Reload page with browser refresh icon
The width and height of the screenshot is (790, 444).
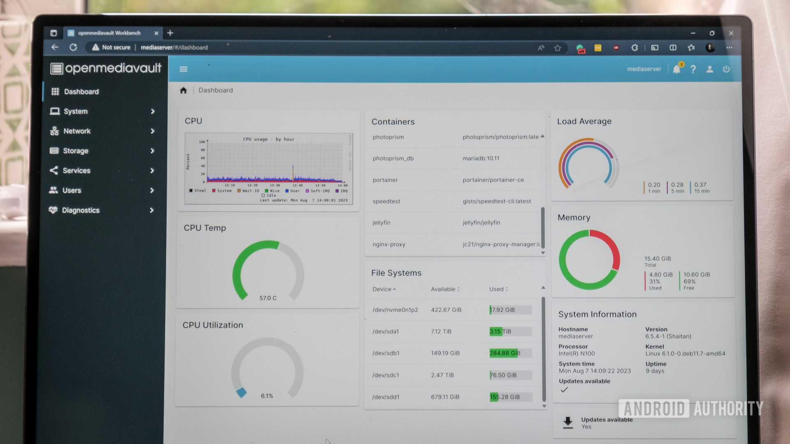coord(73,47)
